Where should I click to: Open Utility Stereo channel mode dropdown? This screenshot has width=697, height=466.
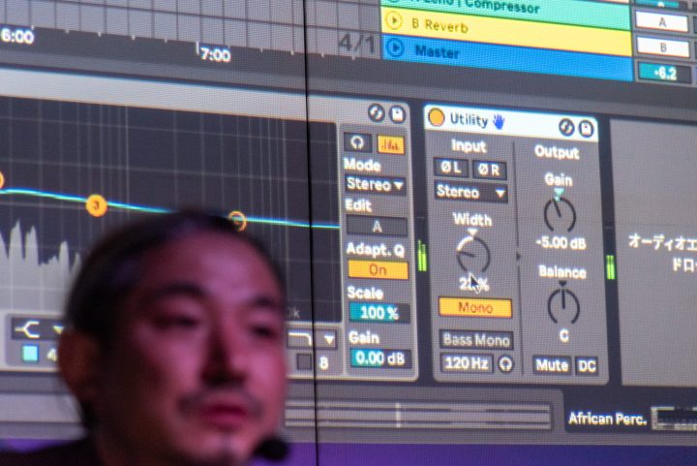coord(470,193)
